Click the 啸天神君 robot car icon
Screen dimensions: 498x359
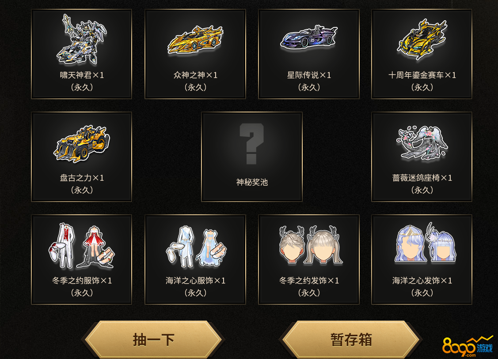[82, 39]
